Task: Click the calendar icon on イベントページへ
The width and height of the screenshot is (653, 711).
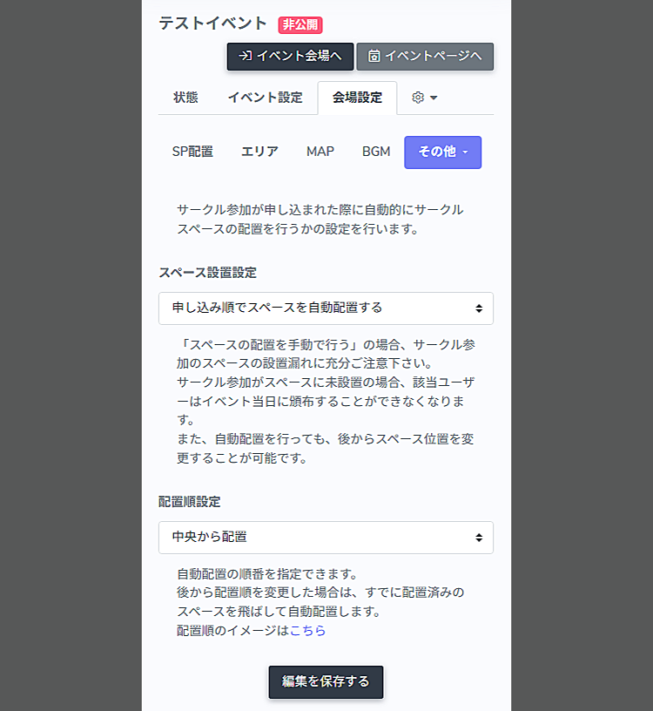Action: 374,56
